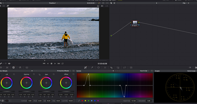Stop playback in the viewer
Viewport: 197px width, 104px height.
51,64
